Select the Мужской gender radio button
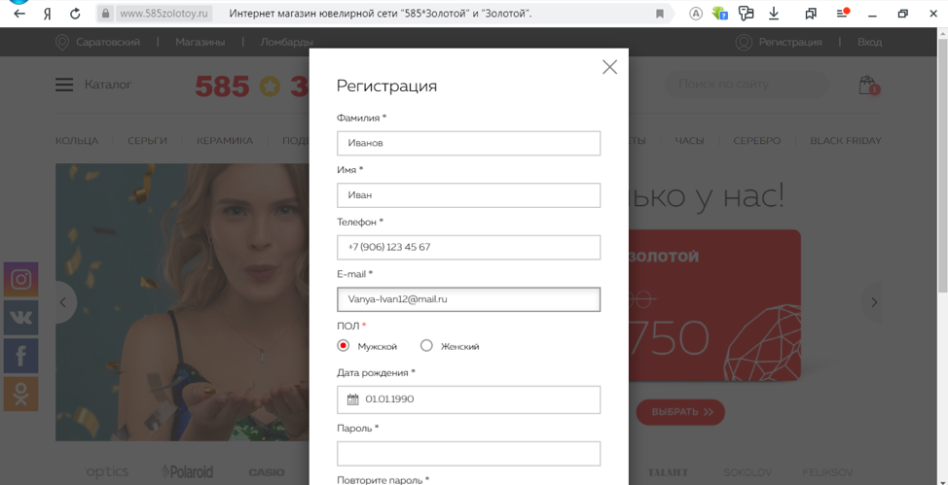 coord(344,346)
